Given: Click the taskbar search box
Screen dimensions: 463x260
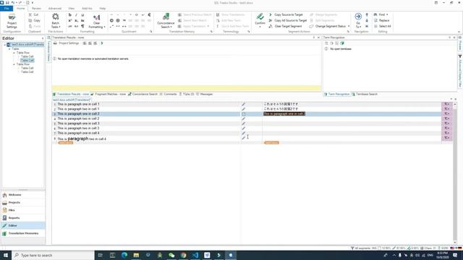Looking at the screenshot, I should click(53, 255).
